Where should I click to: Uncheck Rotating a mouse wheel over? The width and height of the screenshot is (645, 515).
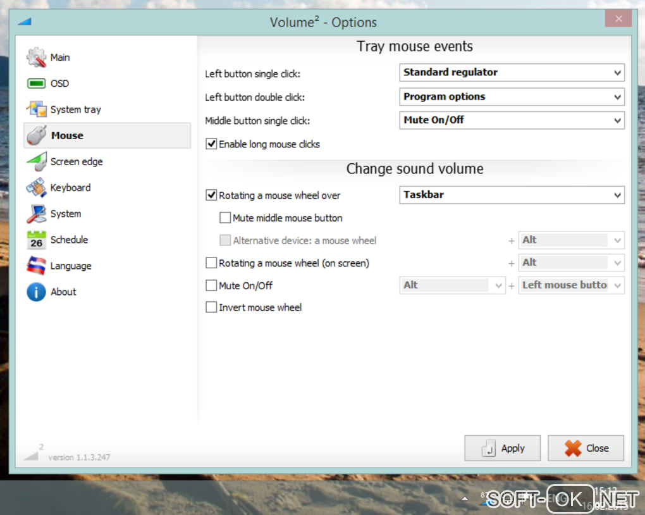tap(211, 195)
